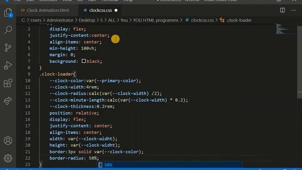
Task: Click '--clock-minute-length' declaration on line 13
Action: point(118,100)
